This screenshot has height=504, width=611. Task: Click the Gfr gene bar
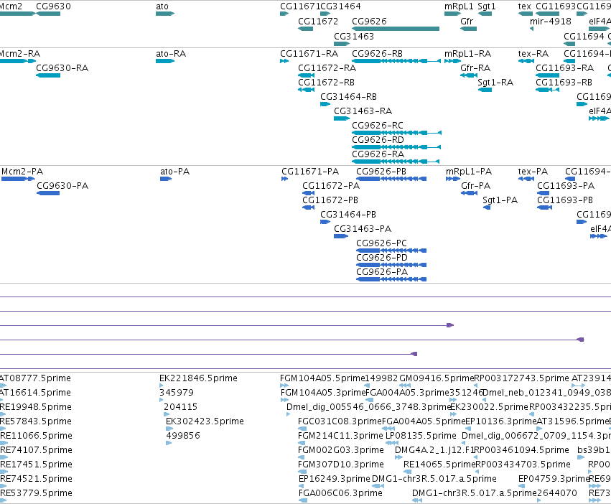pyautogui.click(x=468, y=29)
